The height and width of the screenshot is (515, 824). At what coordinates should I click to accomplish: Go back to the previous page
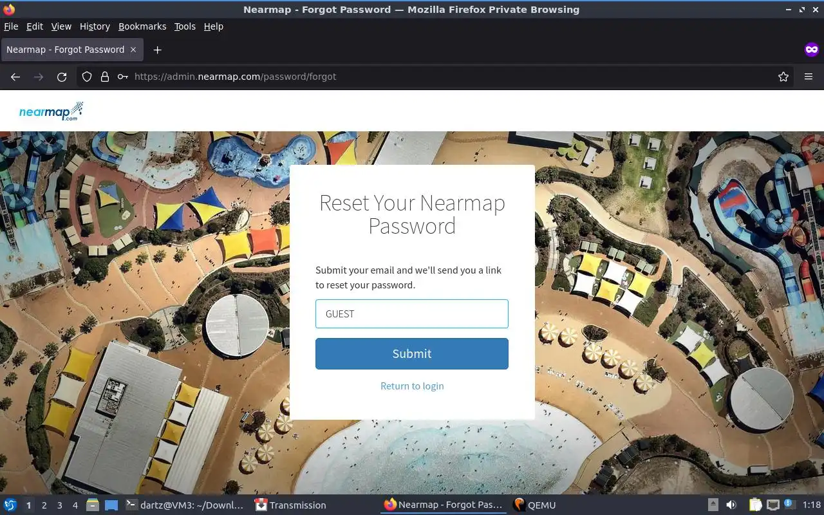(x=15, y=77)
